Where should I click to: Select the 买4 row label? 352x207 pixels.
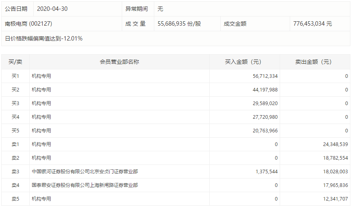(15, 117)
